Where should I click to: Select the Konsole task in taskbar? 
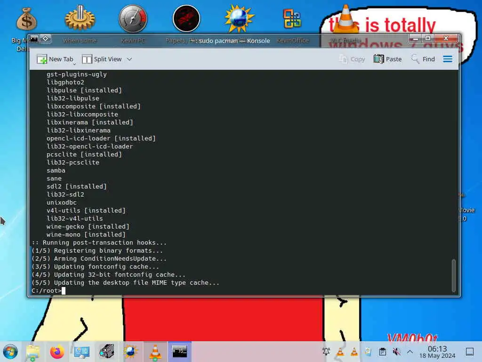[180, 352]
